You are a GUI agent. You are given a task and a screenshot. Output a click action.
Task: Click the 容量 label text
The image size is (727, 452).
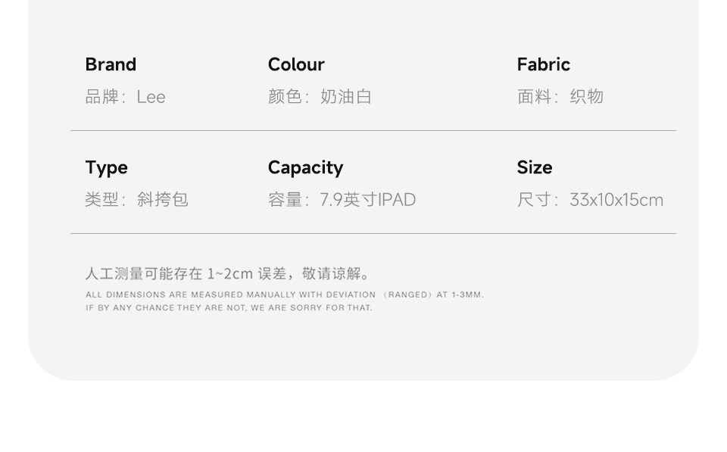pos(285,200)
